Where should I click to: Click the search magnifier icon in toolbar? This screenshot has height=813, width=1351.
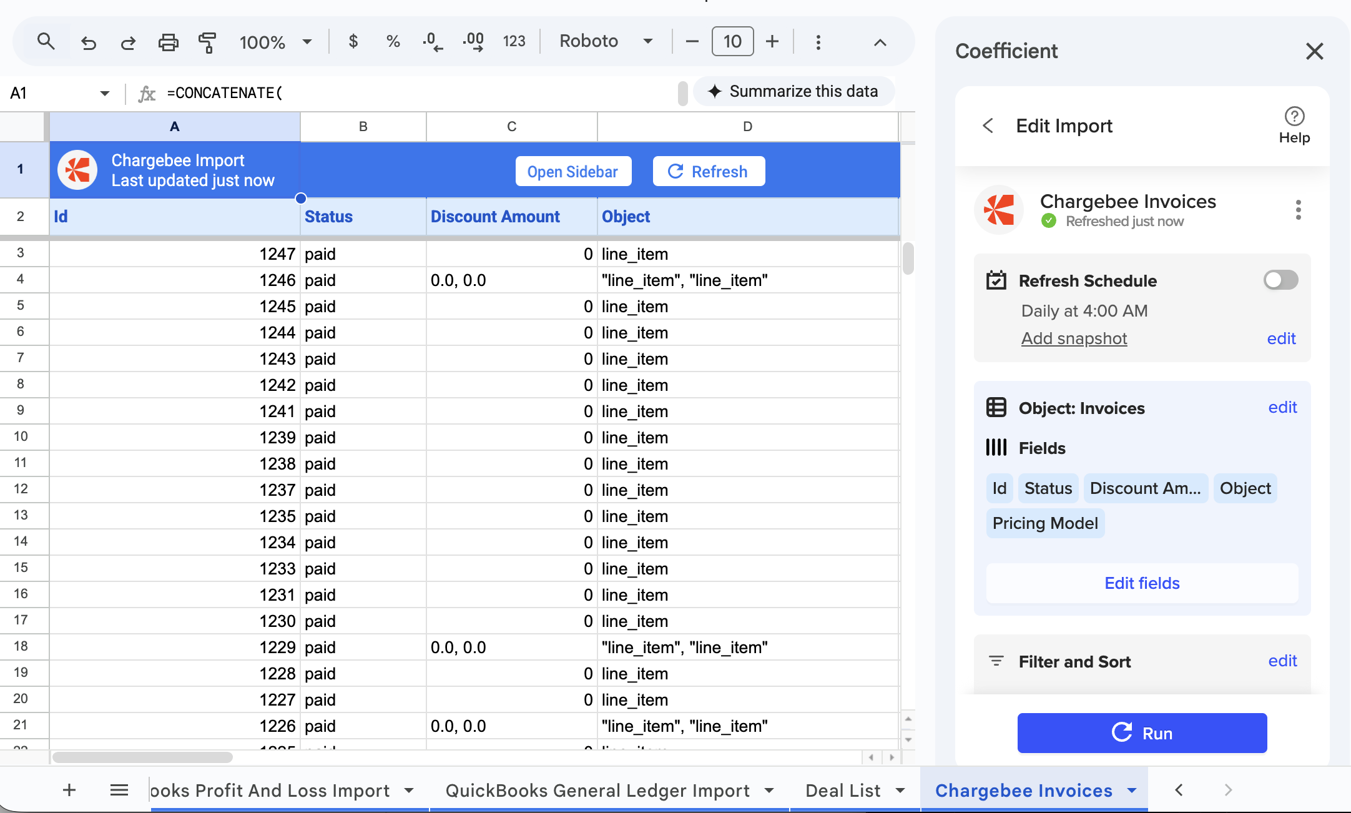(x=46, y=42)
